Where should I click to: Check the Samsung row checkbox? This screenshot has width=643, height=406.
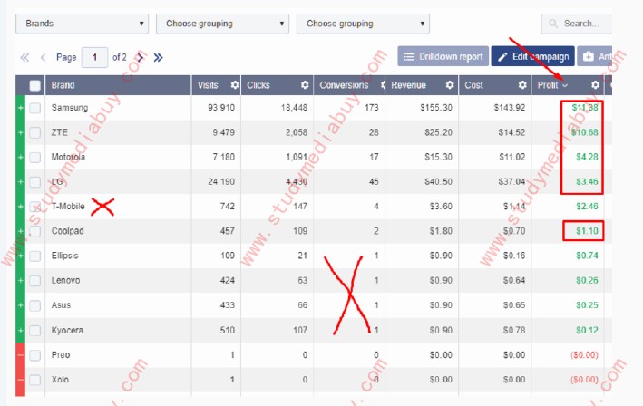point(34,108)
